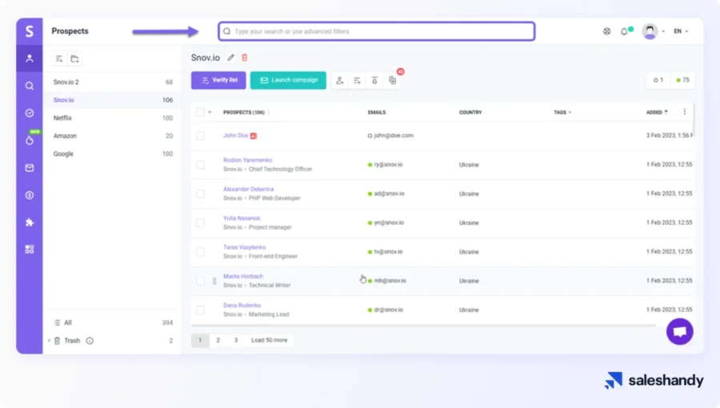Toggle the select-all prospects checkbox
Image resolution: width=720 pixels, height=408 pixels.
(200, 112)
